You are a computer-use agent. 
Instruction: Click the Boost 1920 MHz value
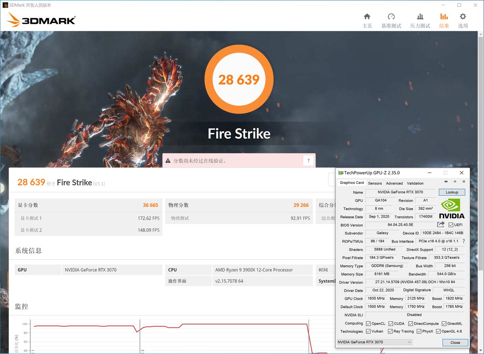[454, 298]
